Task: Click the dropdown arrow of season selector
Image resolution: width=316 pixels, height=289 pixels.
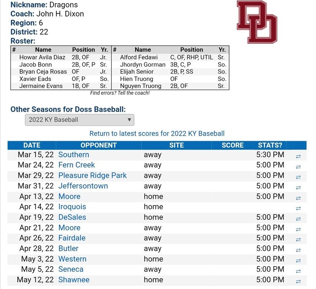Action: (x=129, y=120)
